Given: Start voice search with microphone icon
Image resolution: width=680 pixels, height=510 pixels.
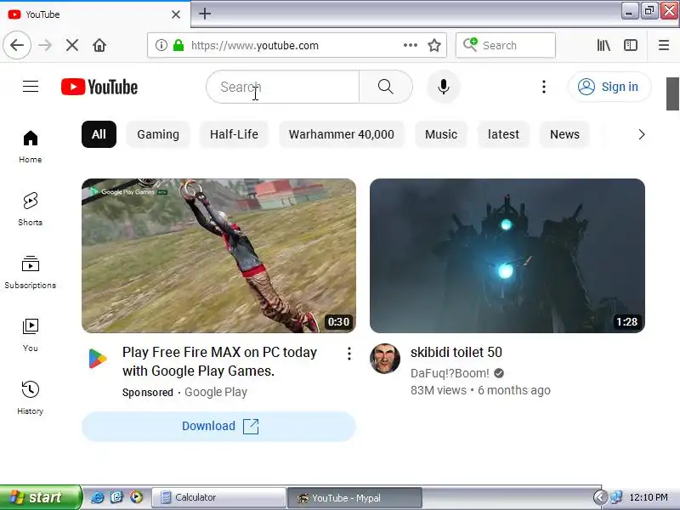Looking at the screenshot, I should click(443, 87).
